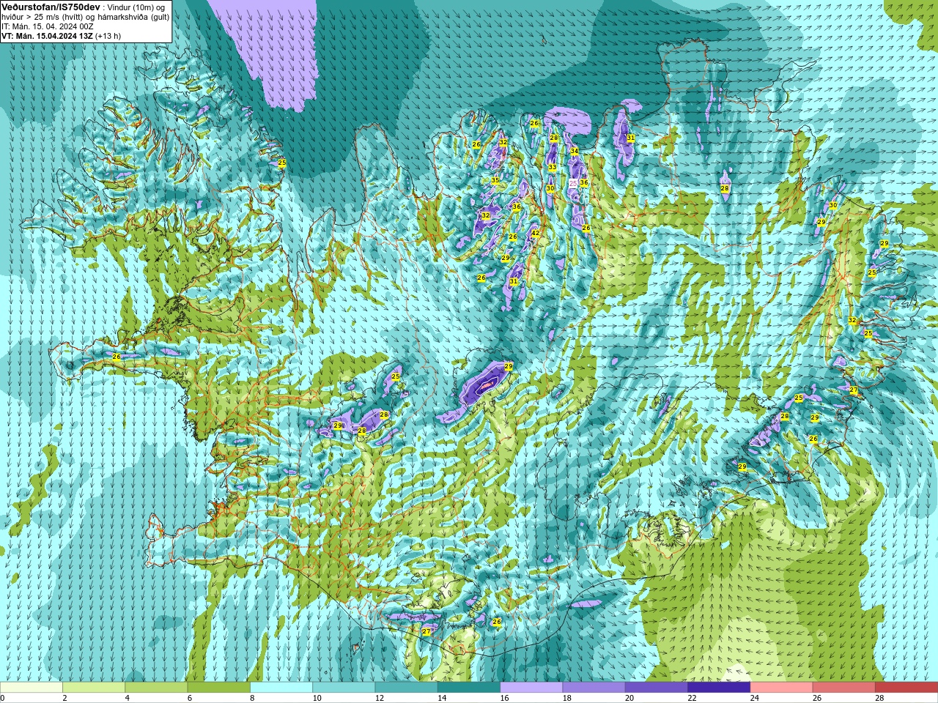Viewport: 938px width, 703px height.
Task: Click the yellow 42 maximum gust label
Action: pyautogui.click(x=536, y=234)
